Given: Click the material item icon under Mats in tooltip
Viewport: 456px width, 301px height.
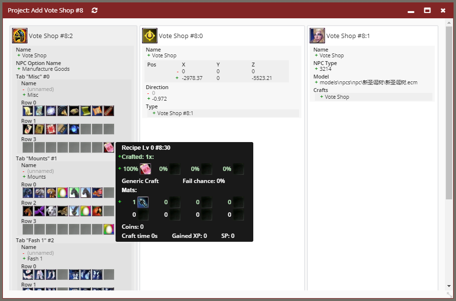Looking at the screenshot, I should pyautogui.click(x=143, y=202).
